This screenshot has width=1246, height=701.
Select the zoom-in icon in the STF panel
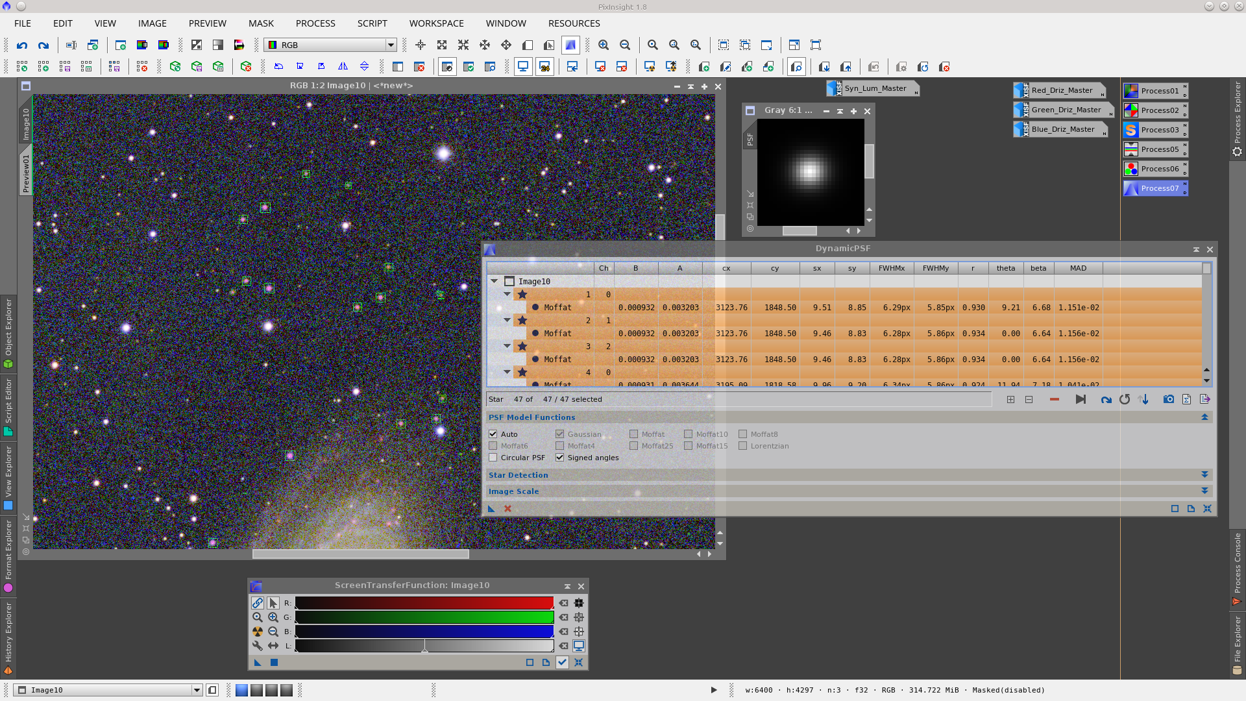click(x=273, y=617)
